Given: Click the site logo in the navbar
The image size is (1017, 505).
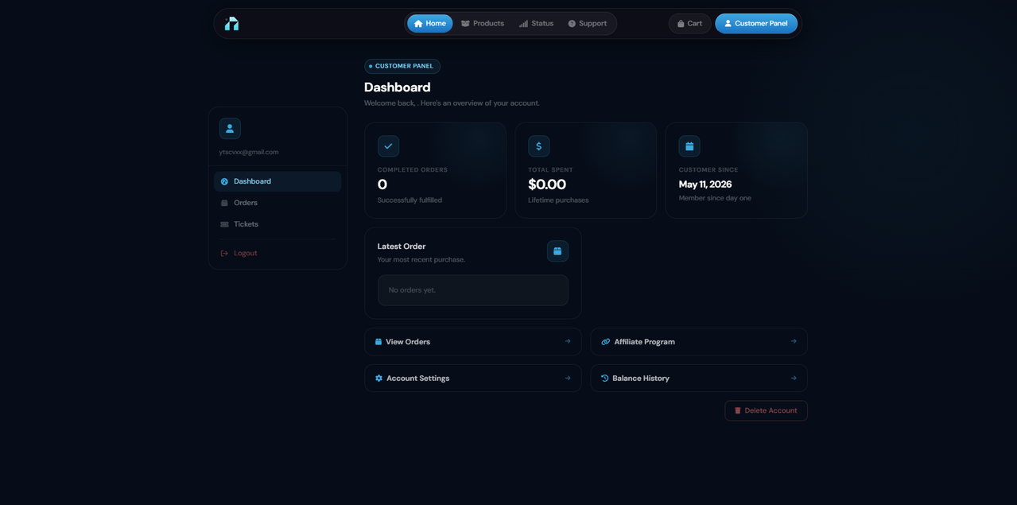Looking at the screenshot, I should click(x=231, y=24).
